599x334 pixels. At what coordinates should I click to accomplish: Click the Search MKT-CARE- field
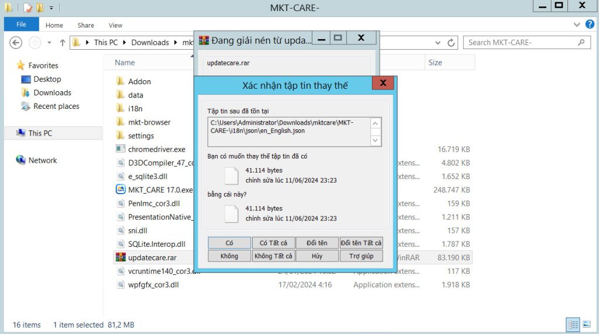click(x=526, y=43)
